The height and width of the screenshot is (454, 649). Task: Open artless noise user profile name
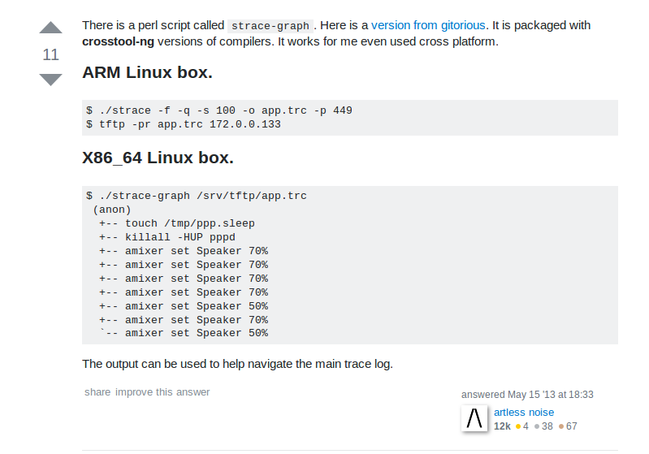[524, 412]
